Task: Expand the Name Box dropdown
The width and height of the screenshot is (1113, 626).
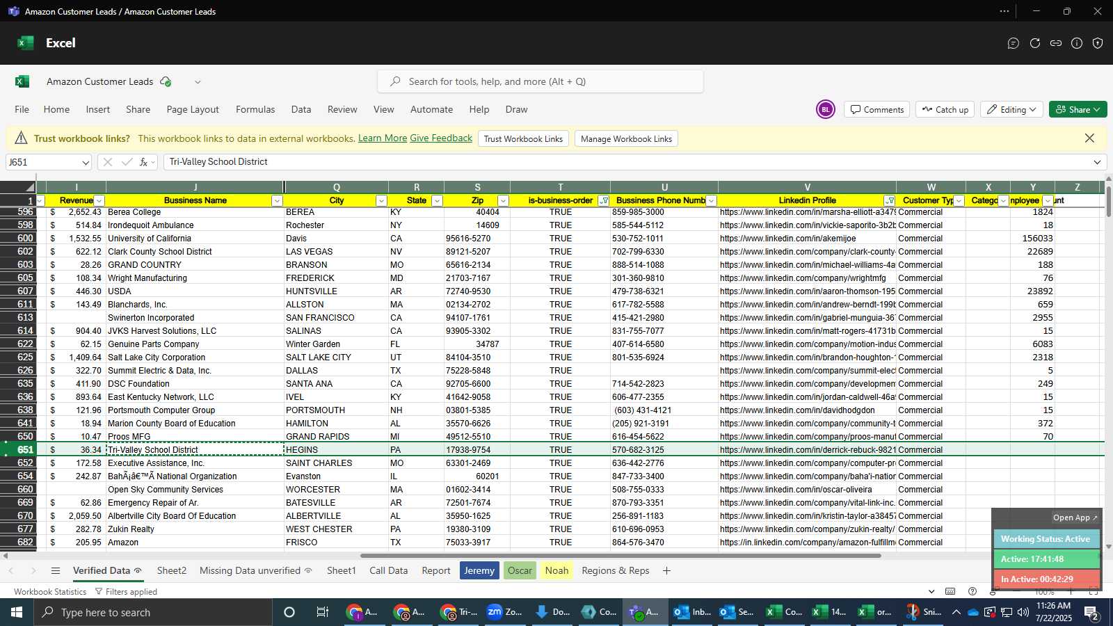Action: (x=86, y=163)
